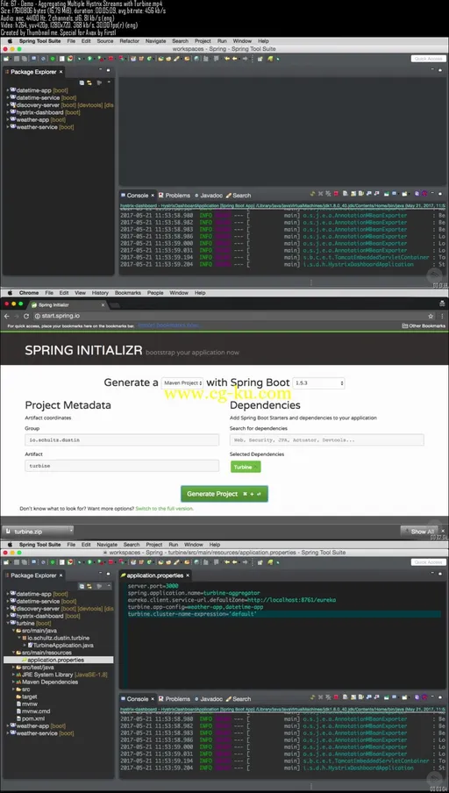
Task: Collapse the src/main/java folder
Action: [13, 631]
